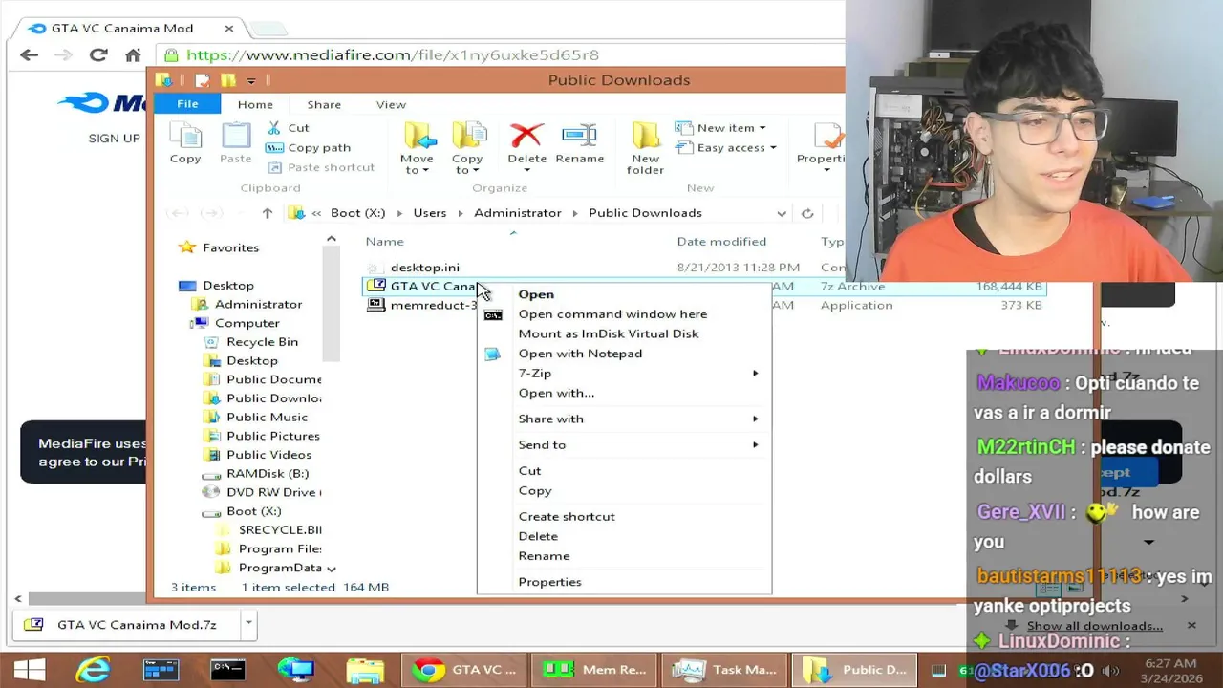Screen dimensions: 1223x688
Task: Sort by the Name column header
Action: tap(384, 242)
